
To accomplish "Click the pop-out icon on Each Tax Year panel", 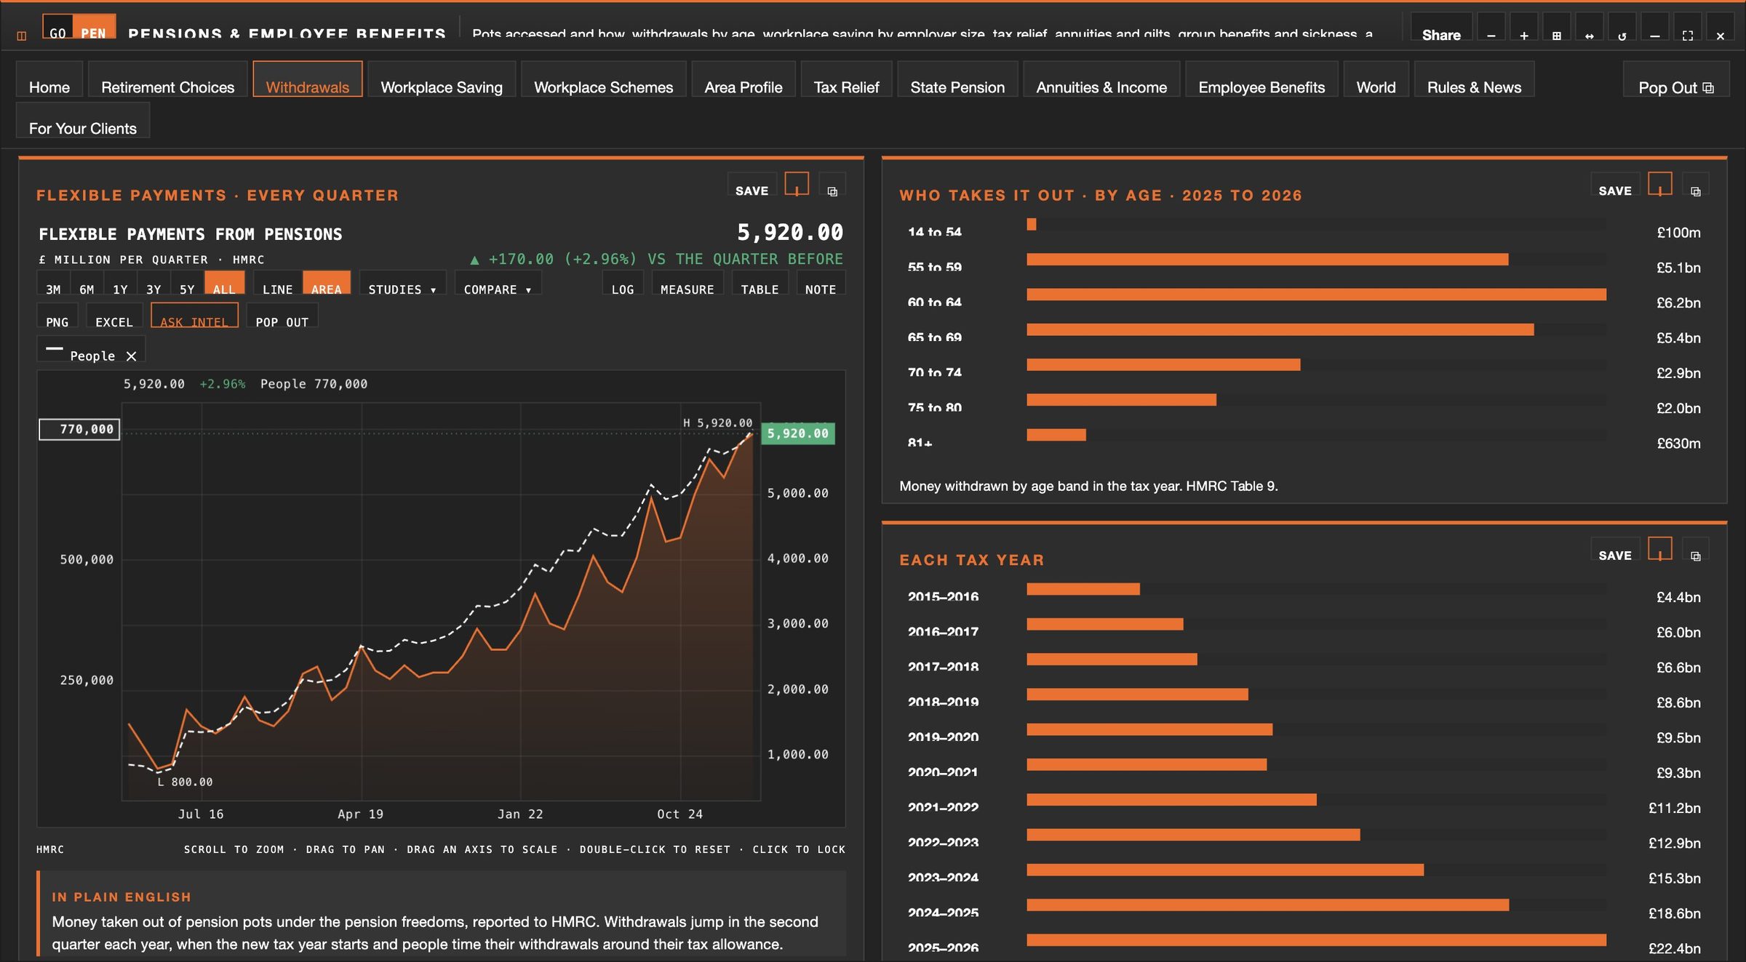I will click(x=1696, y=555).
